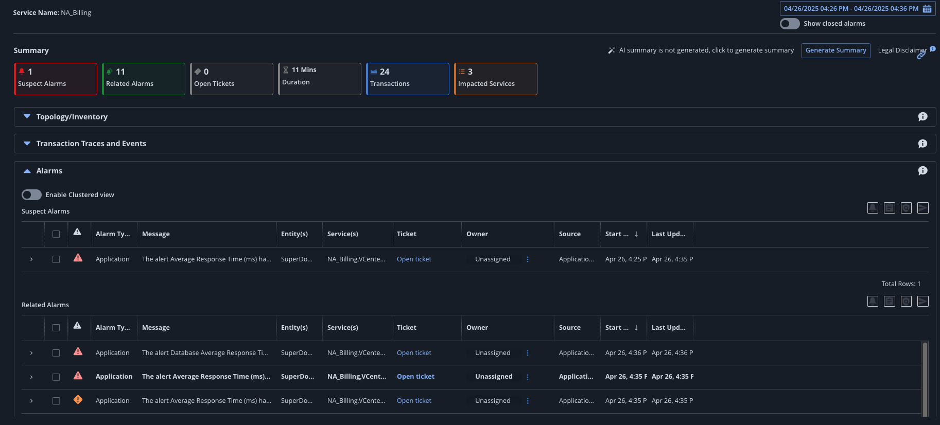Screen dimensions: 940x425
Task: Open kebab menu for Suspect Alarms owner row
Action: click(x=528, y=259)
